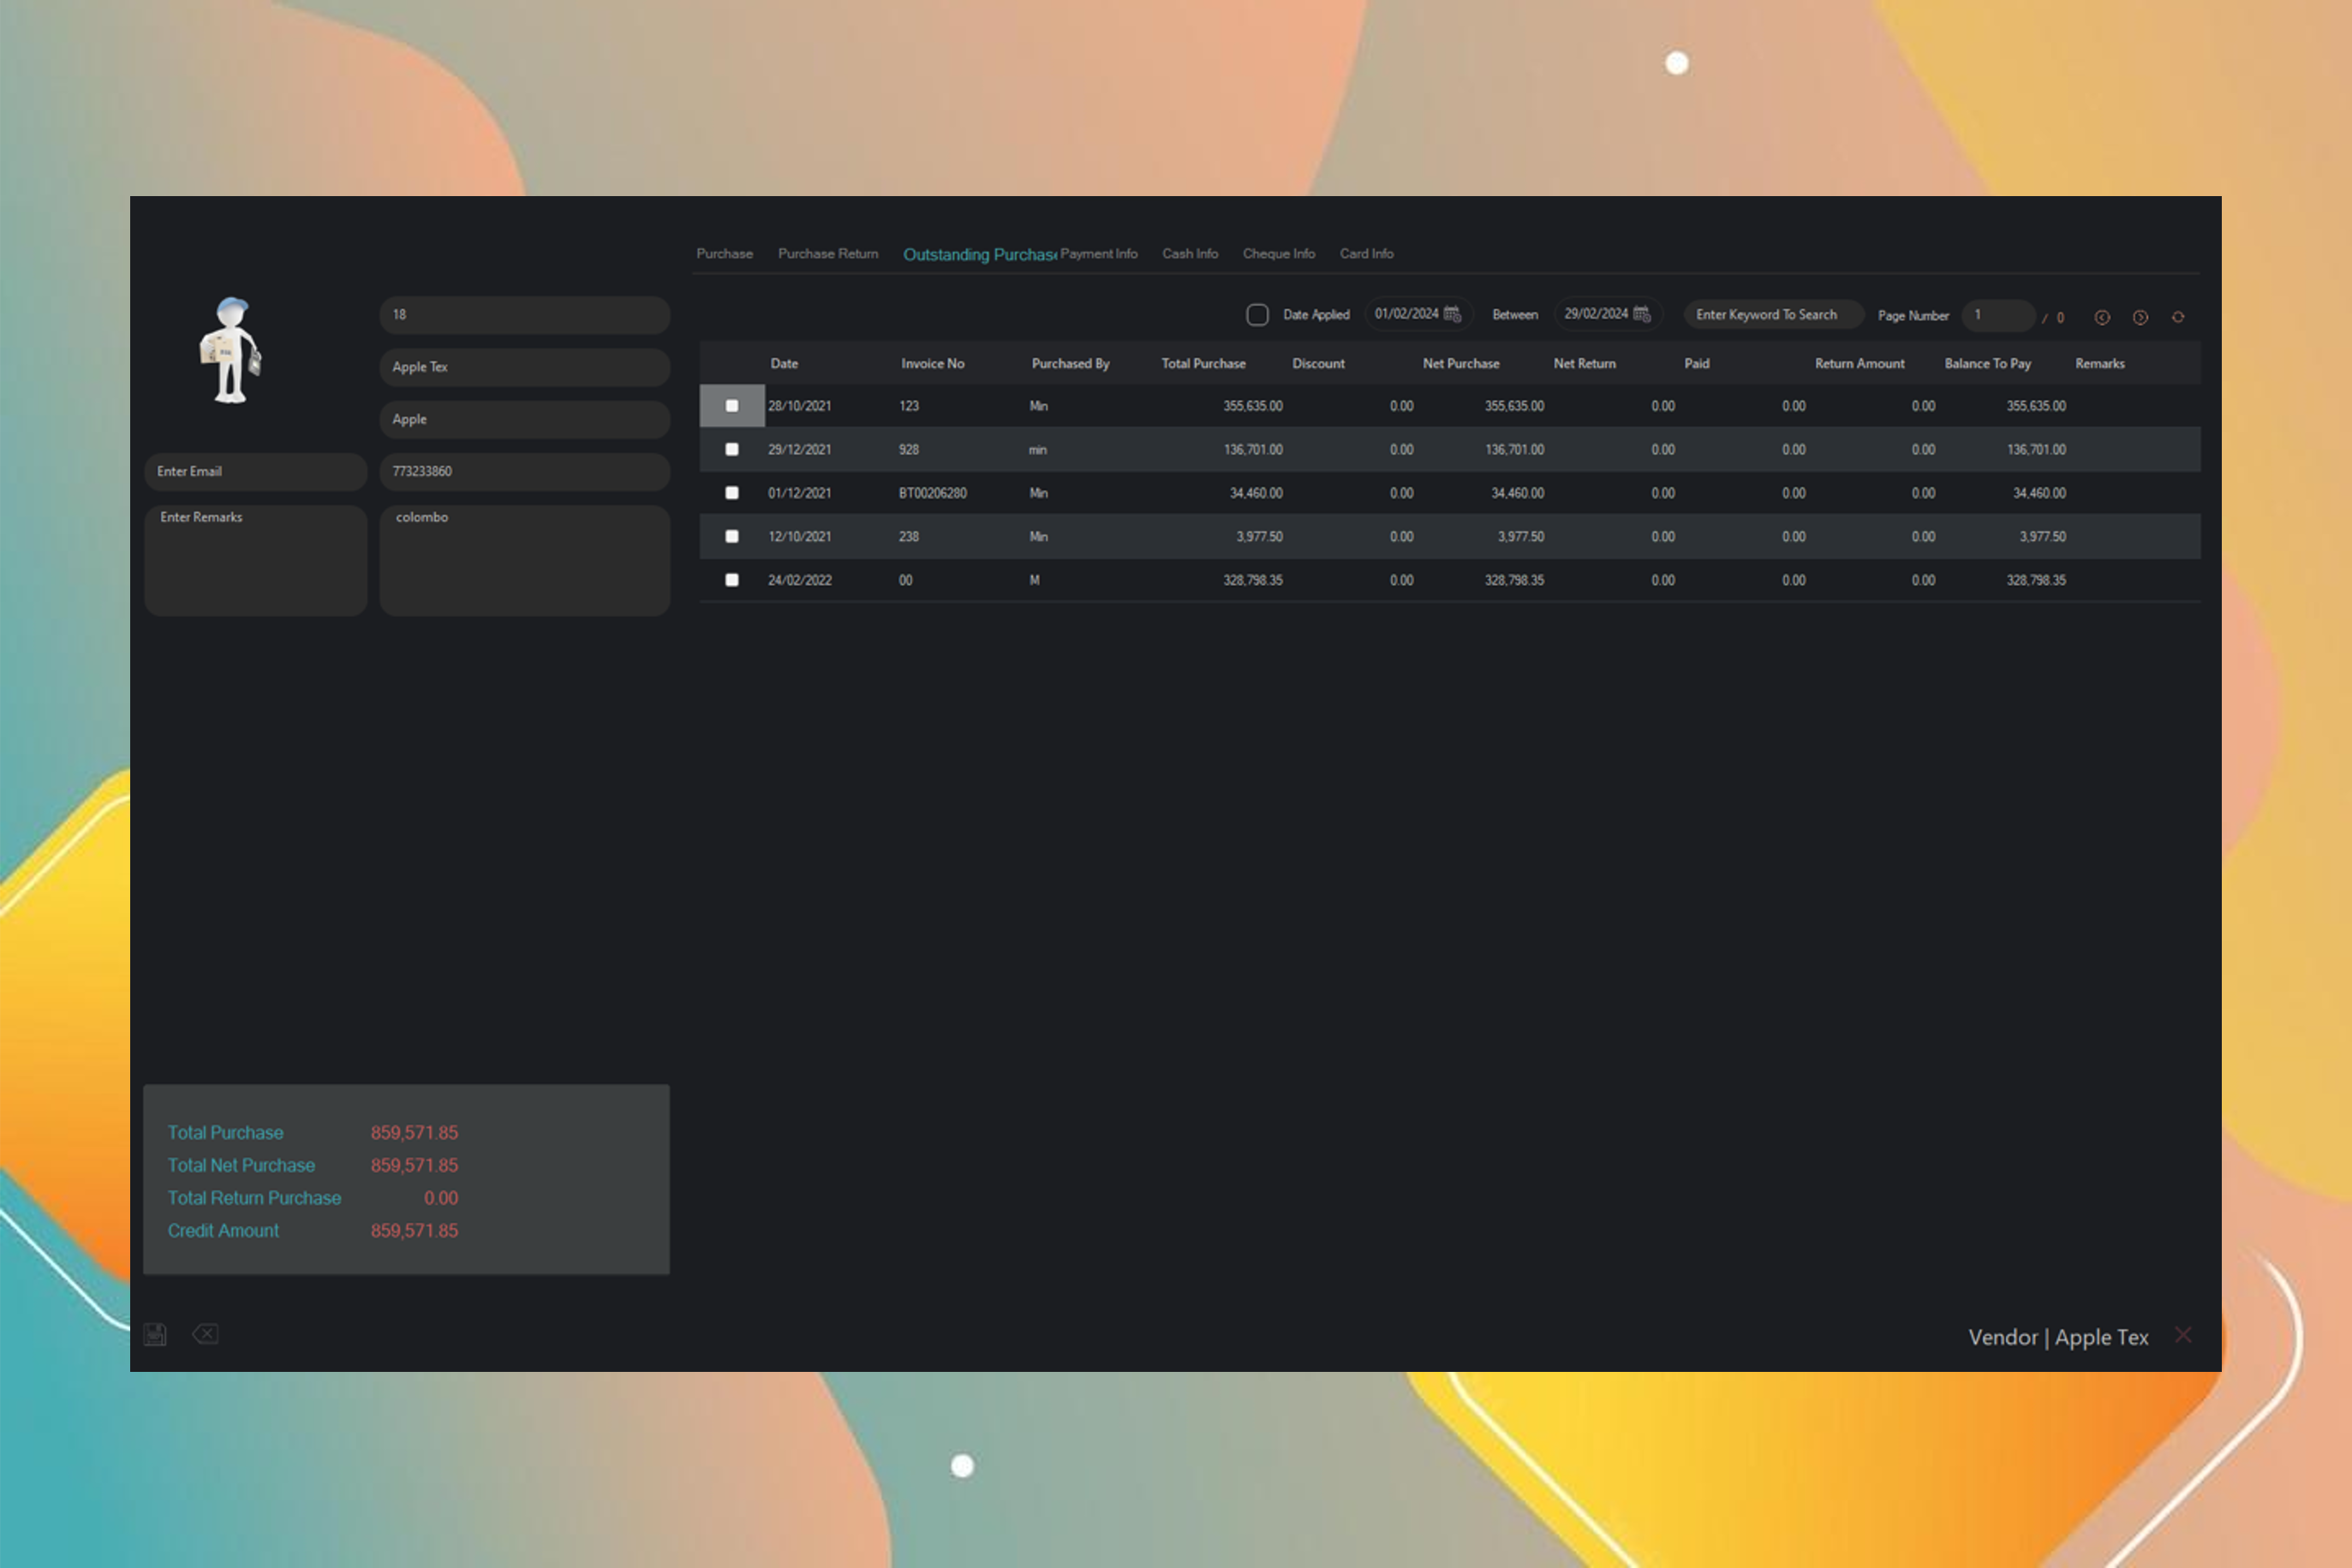
Task: Click Balance To Pay value 3,977.50
Action: tap(2042, 536)
